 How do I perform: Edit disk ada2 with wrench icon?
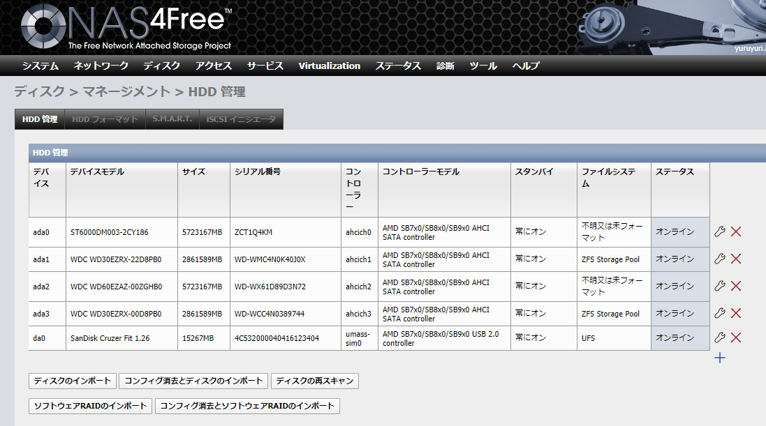tap(720, 287)
